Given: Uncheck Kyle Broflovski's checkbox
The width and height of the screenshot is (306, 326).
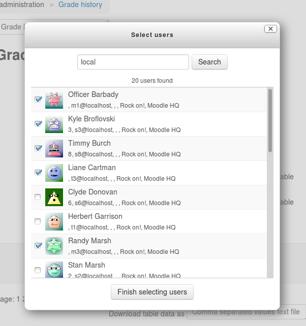Looking at the screenshot, I should 38,124.
